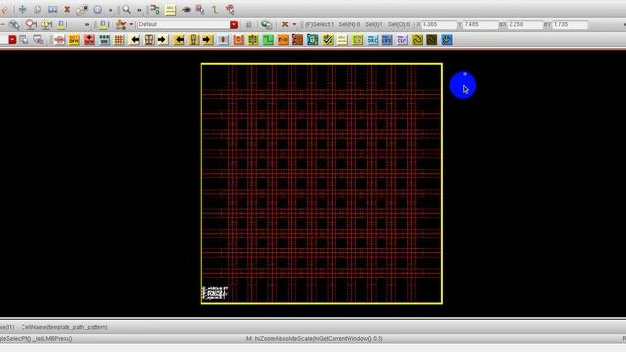The height and width of the screenshot is (352, 626).
Task: Click the red X delete icon in top toolbar
Action: pyautogui.click(x=67, y=9)
